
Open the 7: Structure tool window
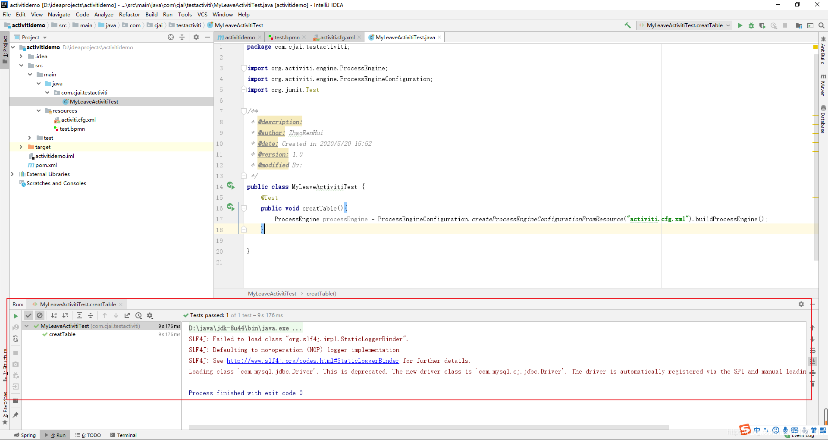pos(5,365)
